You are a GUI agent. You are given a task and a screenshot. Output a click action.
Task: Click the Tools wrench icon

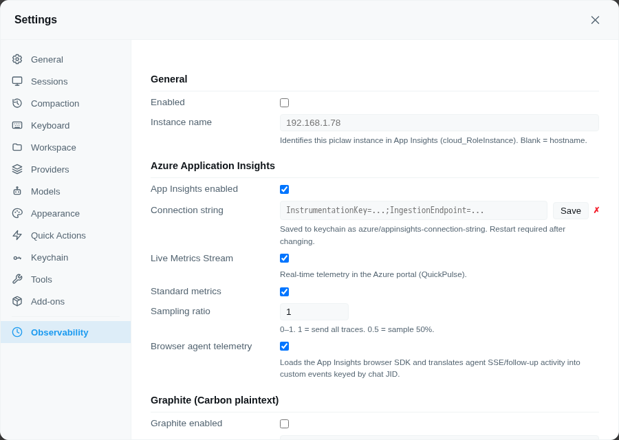(x=17, y=279)
